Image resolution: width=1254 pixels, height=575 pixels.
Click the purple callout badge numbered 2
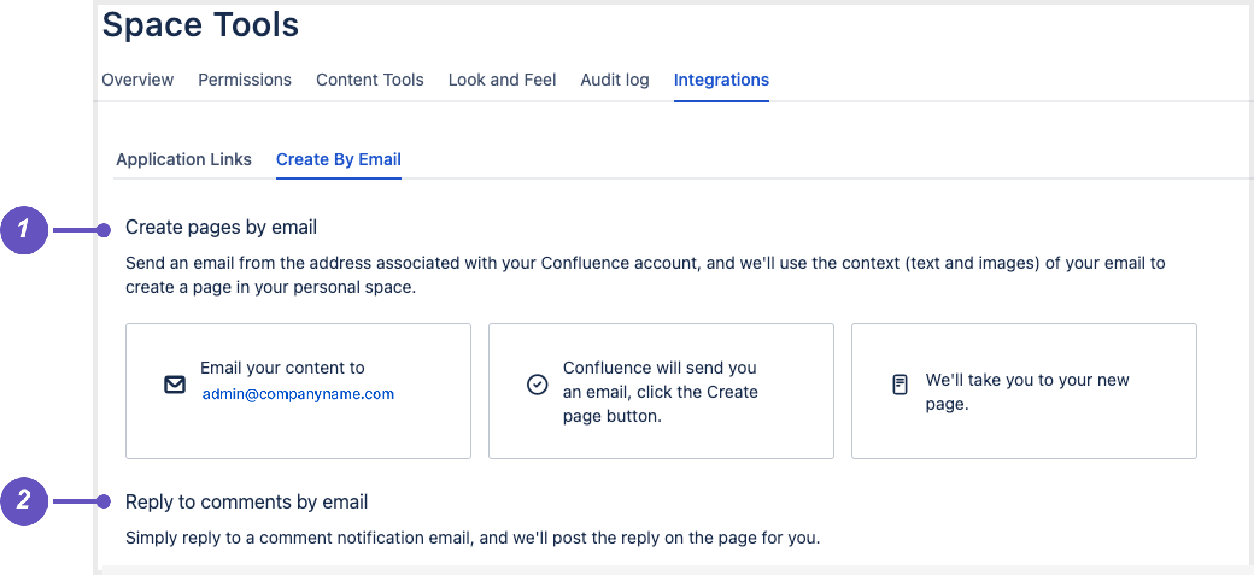(x=24, y=501)
